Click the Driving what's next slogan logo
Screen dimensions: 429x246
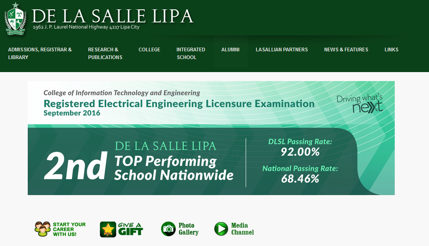click(x=360, y=103)
